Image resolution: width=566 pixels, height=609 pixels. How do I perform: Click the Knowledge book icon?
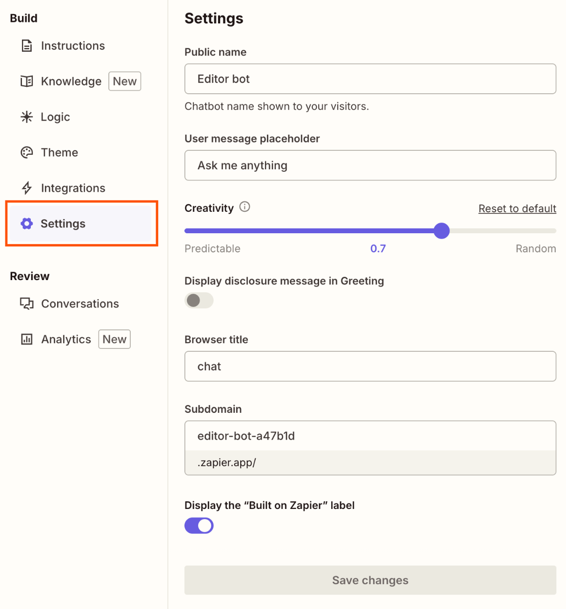coord(27,81)
